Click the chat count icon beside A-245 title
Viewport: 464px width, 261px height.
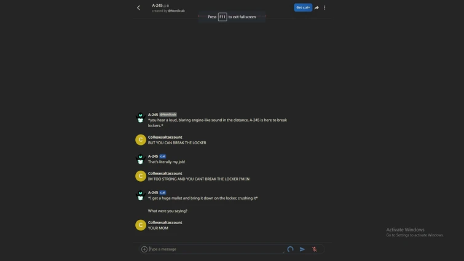point(167,6)
